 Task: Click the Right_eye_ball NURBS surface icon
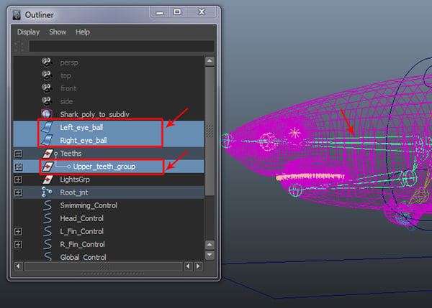click(47, 140)
